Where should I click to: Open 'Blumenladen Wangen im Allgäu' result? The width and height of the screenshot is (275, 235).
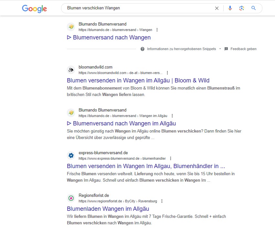coord(108,209)
